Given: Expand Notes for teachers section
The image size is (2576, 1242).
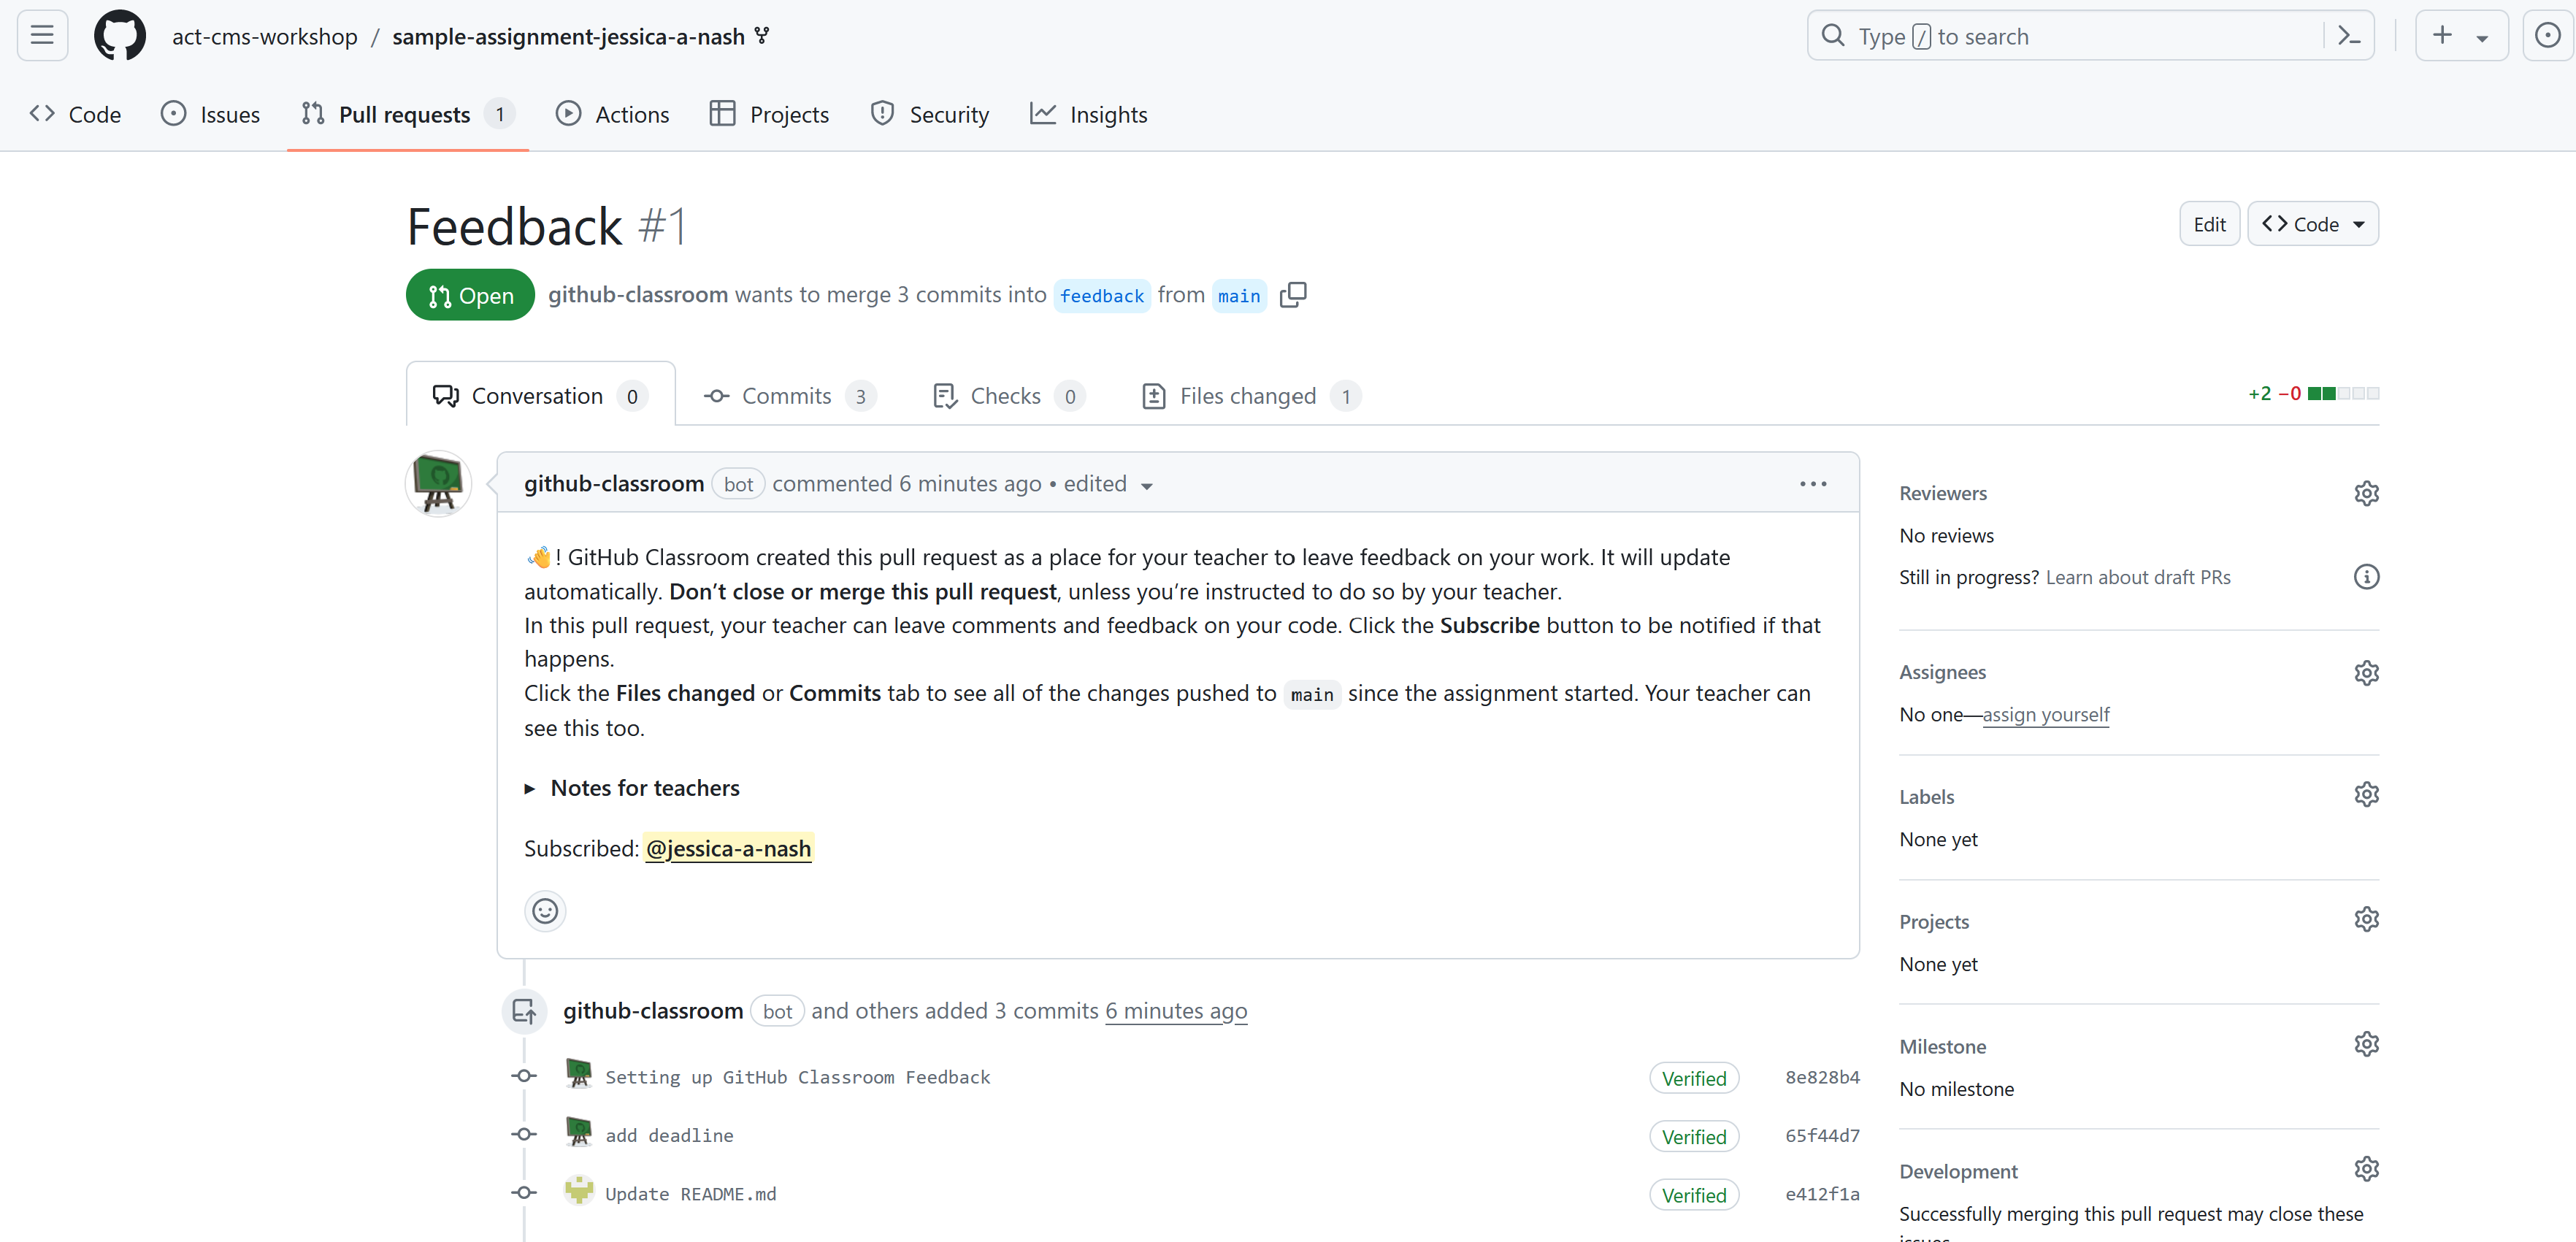Looking at the screenshot, I should pos(633,788).
